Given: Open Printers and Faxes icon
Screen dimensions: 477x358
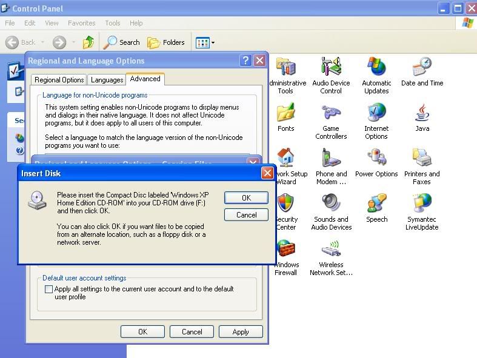Looking at the screenshot, I should [422, 157].
